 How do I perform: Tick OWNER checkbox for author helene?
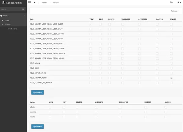[x=166, y=117]
